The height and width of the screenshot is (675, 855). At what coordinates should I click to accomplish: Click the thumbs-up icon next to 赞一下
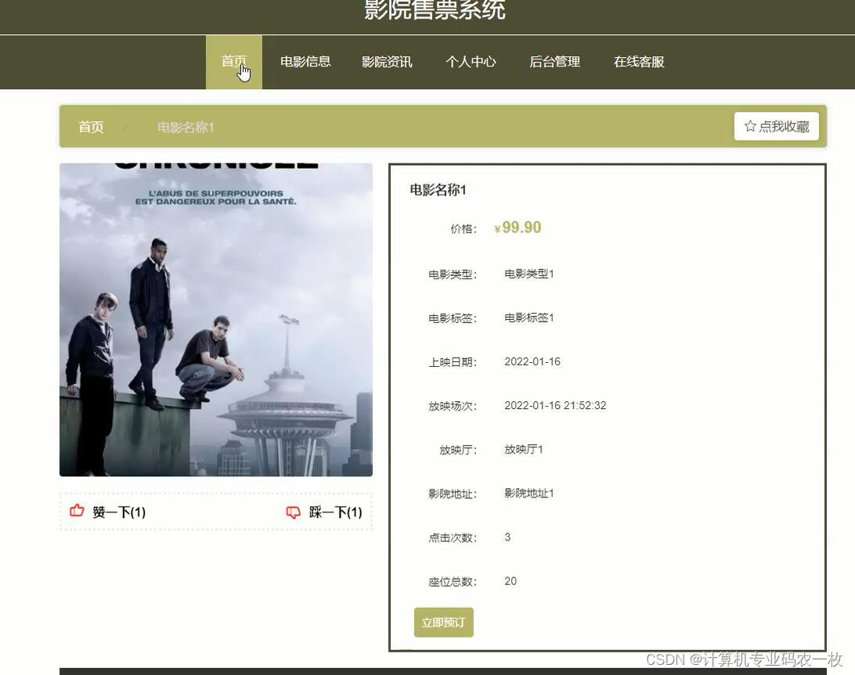[75, 511]
